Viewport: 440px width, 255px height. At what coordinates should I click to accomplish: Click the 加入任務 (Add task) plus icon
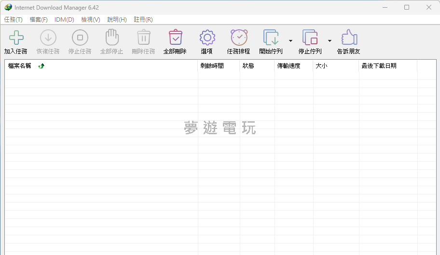(16, 38)
